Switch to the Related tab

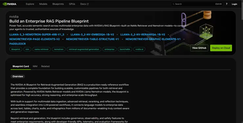point(45,66)
